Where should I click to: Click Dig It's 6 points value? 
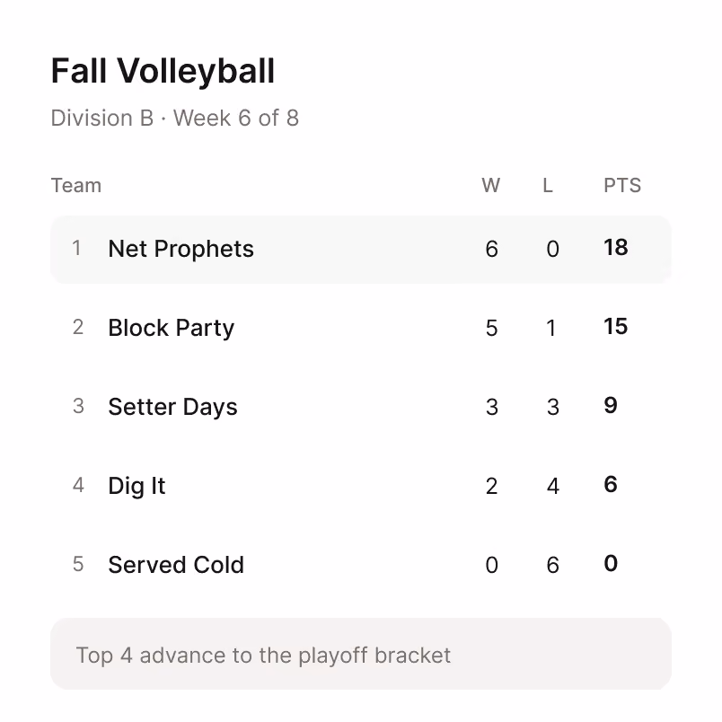611,485
